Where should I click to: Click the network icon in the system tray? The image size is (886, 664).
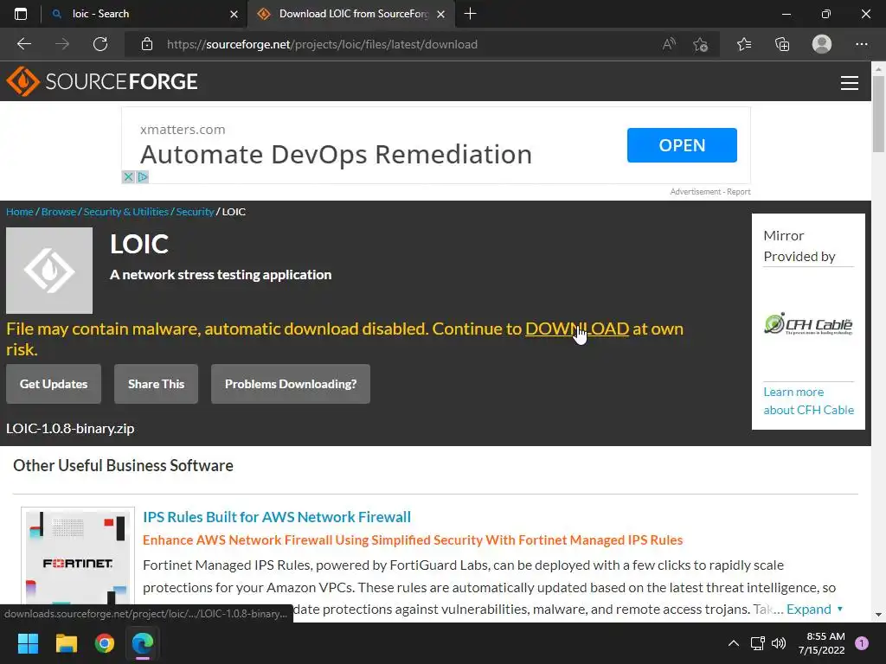(x=757, y=643)
